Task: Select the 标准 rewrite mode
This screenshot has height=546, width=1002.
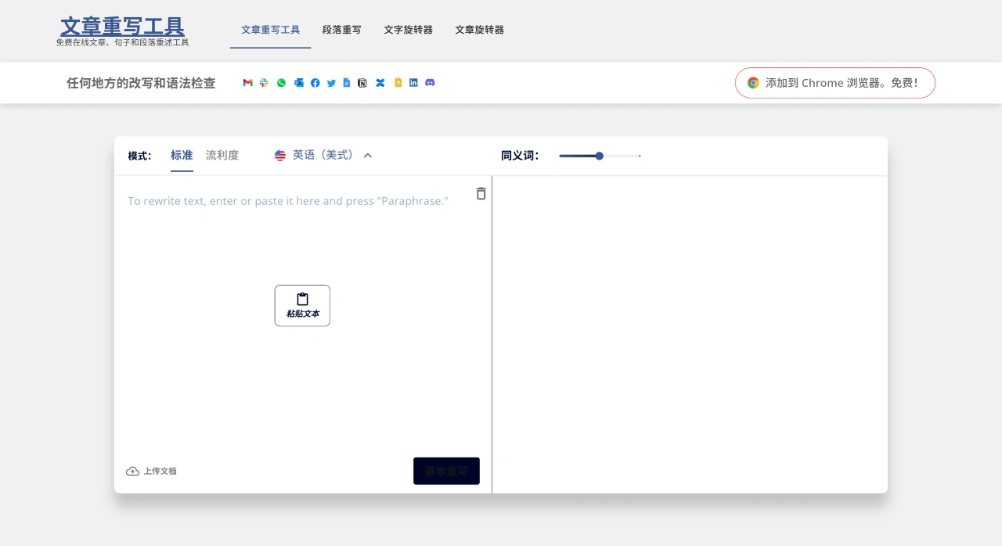Action: point(182,155)
